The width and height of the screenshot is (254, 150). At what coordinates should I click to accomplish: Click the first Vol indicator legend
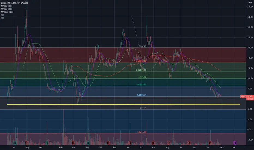point(2,15)
